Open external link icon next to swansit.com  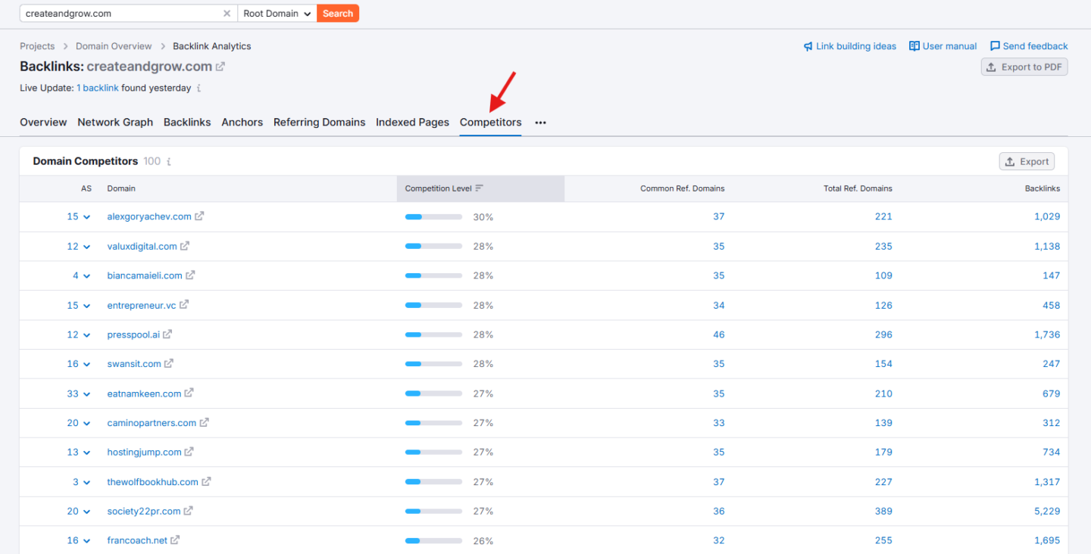point(169,363)
